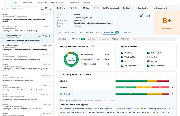The height and width of the screenshot is (116, 180).
Task: Uncheck the iOS platform checkbox
Action: point(122,61)
